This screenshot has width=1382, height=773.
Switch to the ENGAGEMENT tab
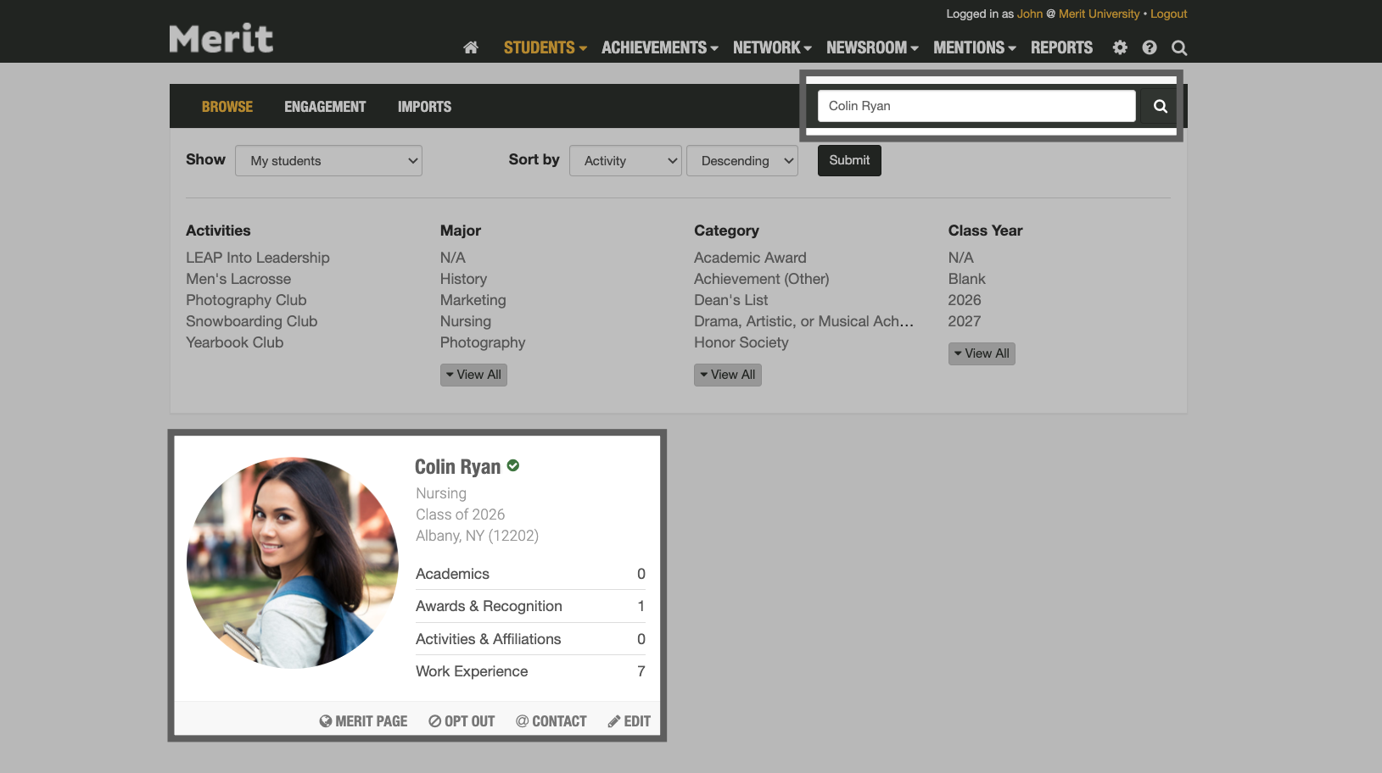pos(325,106)
